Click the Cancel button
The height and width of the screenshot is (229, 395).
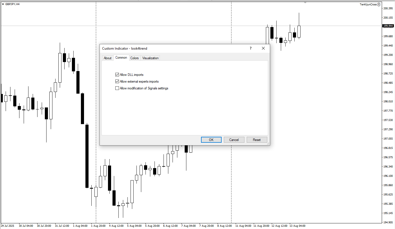(234, 140)
